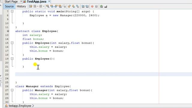Click the 'int salary;' field line
Image resolution: width=192 pixels, height=108 pixels.
tap(32, 35)
